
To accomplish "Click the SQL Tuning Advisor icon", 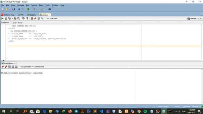I will pos(18,18).
